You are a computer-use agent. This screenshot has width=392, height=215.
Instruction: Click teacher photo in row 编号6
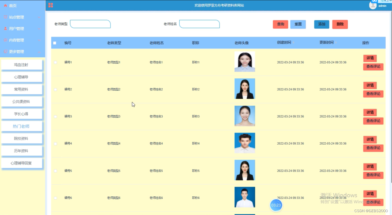(x=245, y=197)
